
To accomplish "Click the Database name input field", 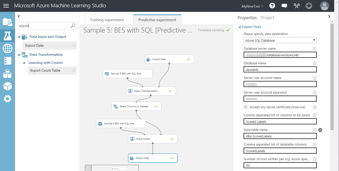I will pos(280,70).
